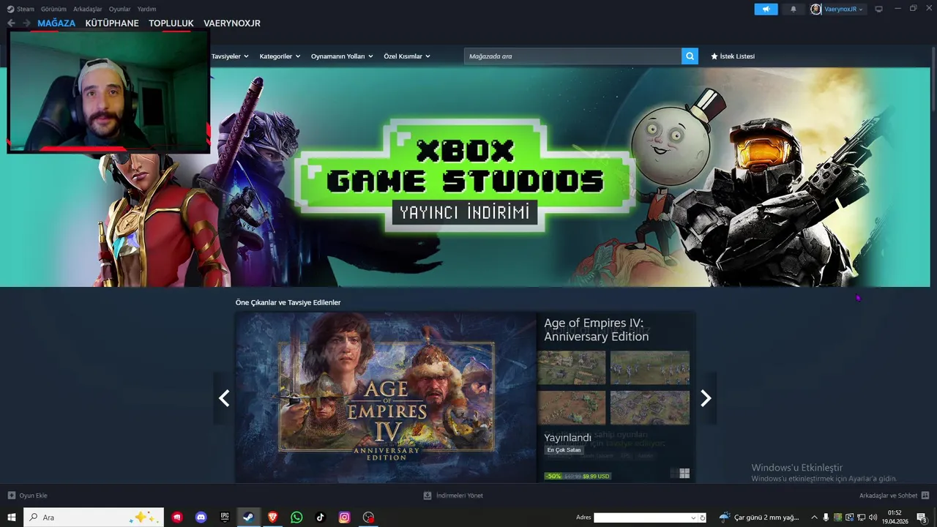Click the network icon in system tray
This screenshot has height=527, width=937.
click(861, 517)
